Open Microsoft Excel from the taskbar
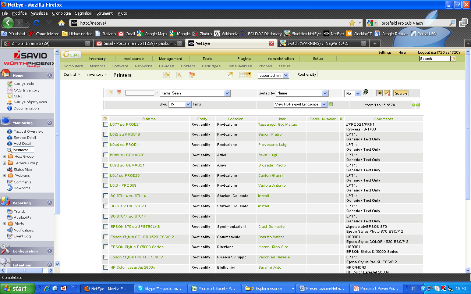 pyautogui.click(x=214, y=288)
